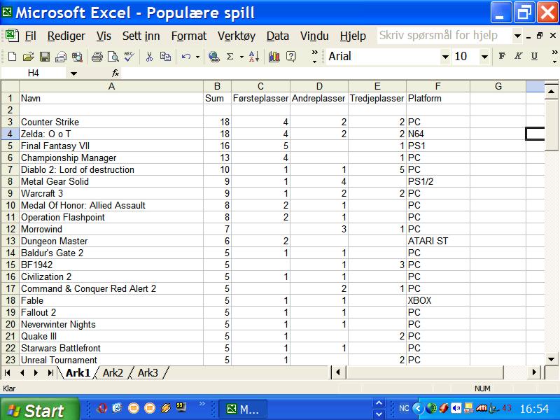Toggle bold formatting

[502, 56]
